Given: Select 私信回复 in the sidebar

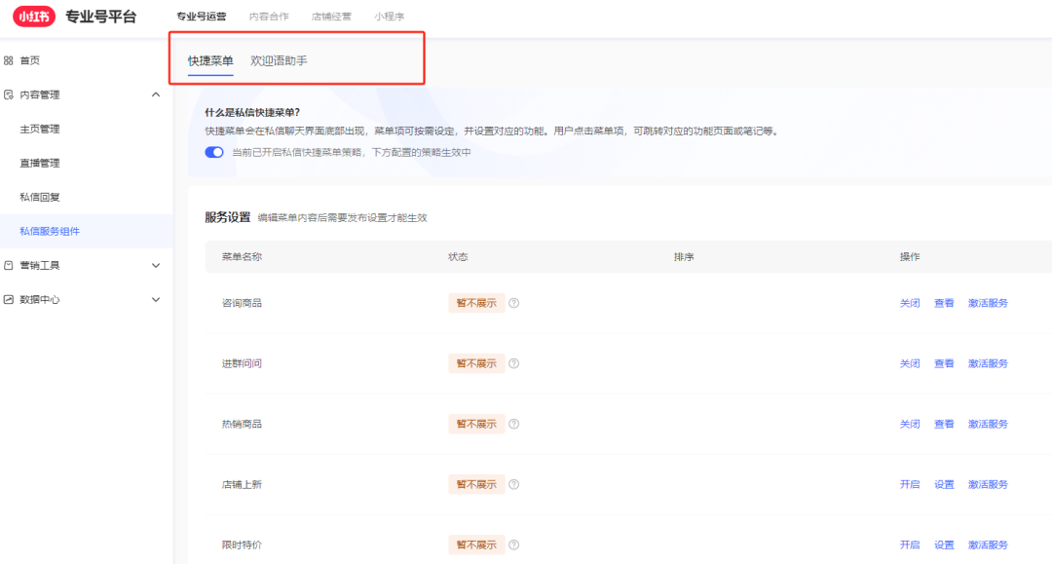Looking at the screenshot, I should click(40, 197).
